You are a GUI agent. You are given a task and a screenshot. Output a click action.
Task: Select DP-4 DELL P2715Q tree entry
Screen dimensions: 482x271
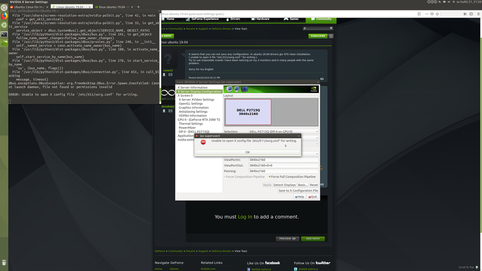pos(194,132)
